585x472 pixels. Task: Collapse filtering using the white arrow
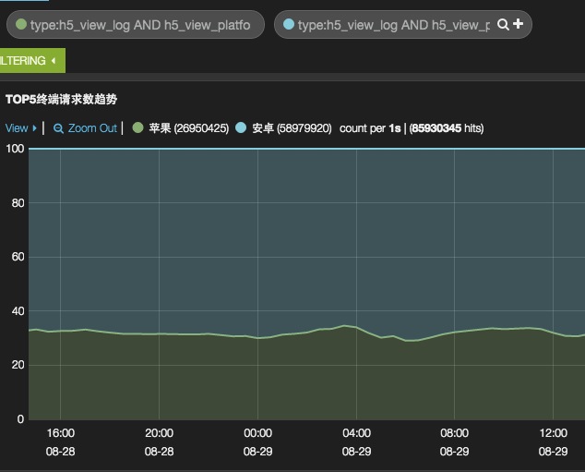coord(54,61)
